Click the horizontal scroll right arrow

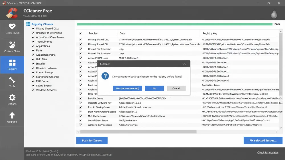click(277, 132)
